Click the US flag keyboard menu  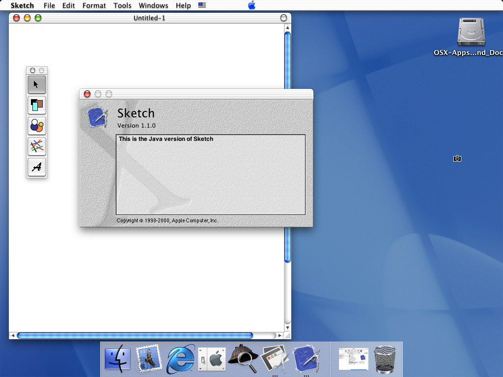point(202,5)
